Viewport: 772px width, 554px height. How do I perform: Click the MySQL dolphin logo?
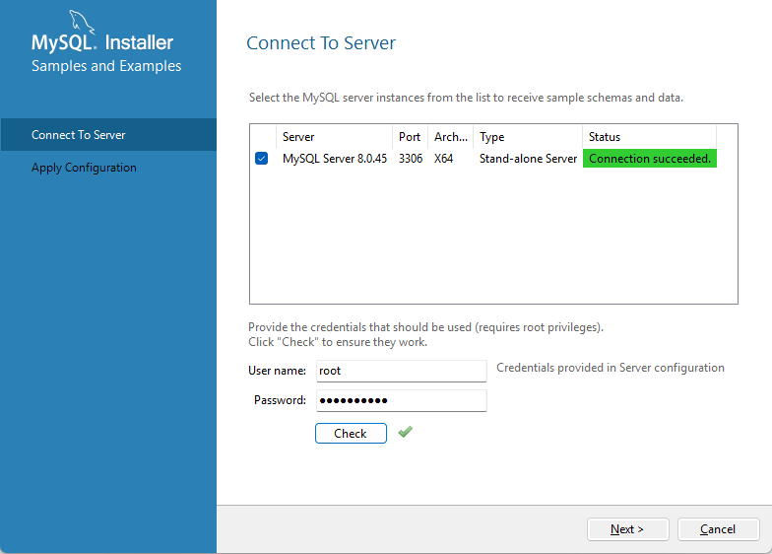point(81,22)
